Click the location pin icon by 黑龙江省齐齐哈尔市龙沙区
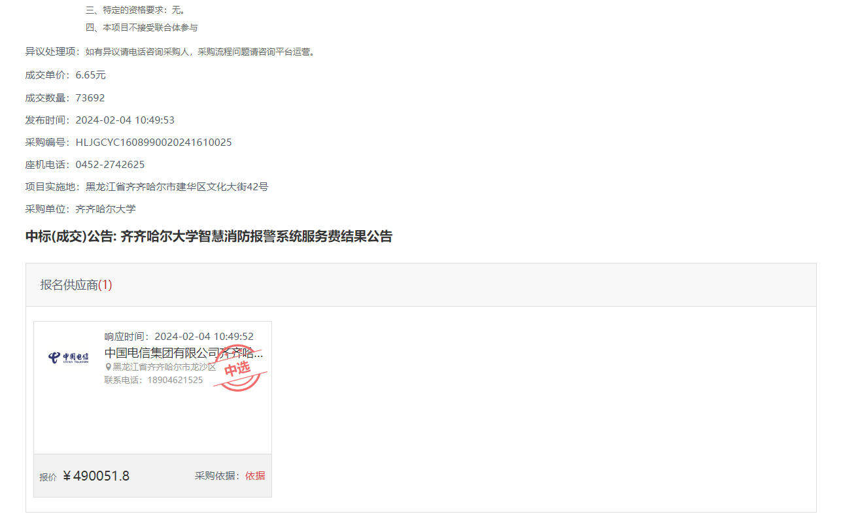The height and width of the screenshot is (525, 841). [109, 367]
